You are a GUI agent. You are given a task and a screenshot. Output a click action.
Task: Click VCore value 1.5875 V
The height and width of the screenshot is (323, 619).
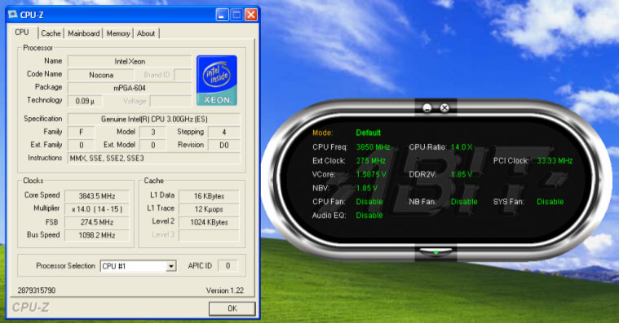(371, 174)
